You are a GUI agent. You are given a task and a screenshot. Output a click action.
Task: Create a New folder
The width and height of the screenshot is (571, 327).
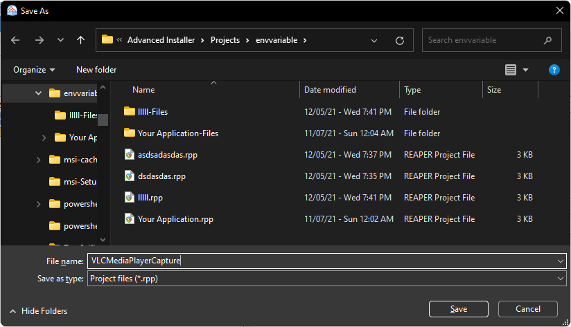point(96,70)
